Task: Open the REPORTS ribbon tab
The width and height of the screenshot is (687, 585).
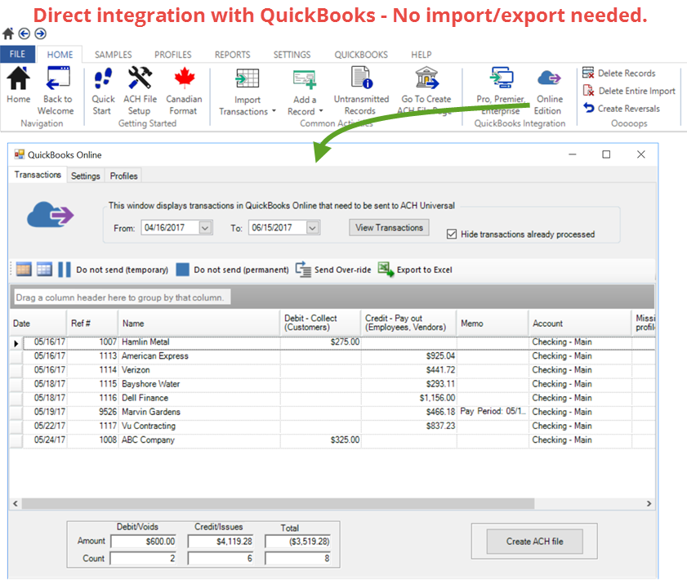Action: click(x=232, y=55)
